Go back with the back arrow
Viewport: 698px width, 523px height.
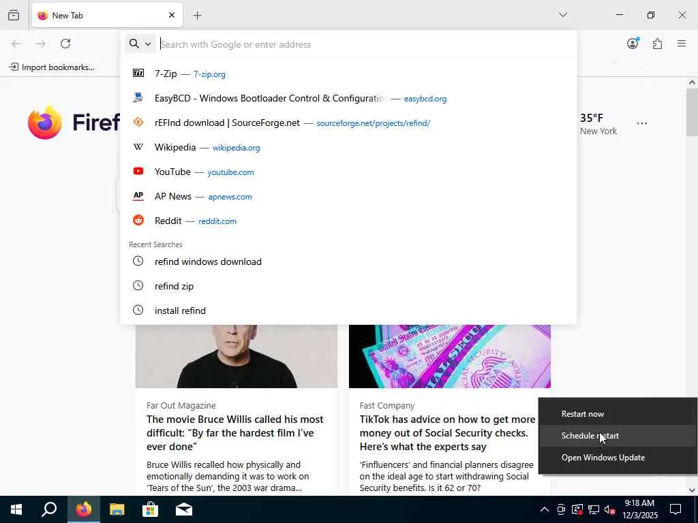click(16, 44)
